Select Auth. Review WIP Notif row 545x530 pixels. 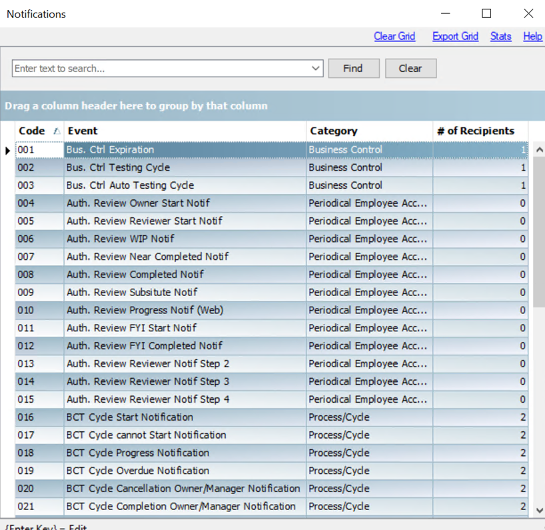(x=185, y=239)
